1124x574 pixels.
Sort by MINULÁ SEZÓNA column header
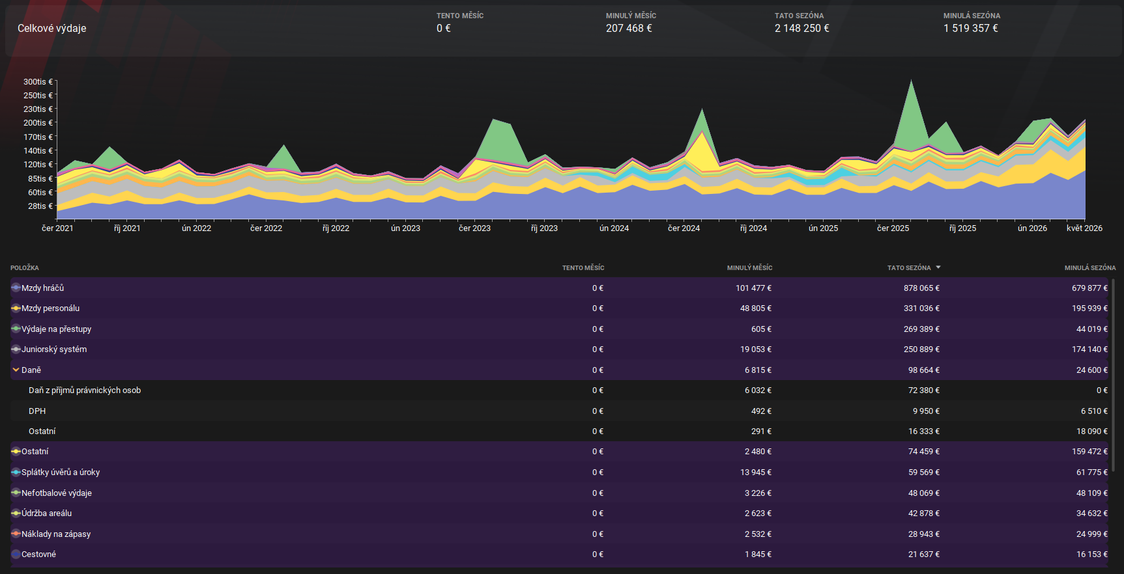tap(1090, 268)
